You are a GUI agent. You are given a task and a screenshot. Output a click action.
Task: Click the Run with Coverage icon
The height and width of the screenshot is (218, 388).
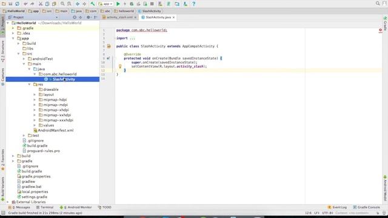(138, 4)
